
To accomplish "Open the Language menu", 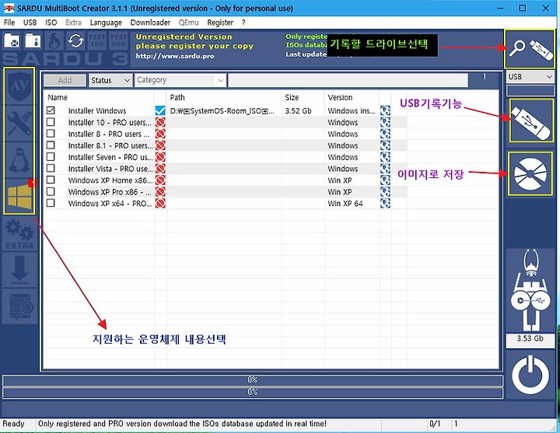I will 106,23.
